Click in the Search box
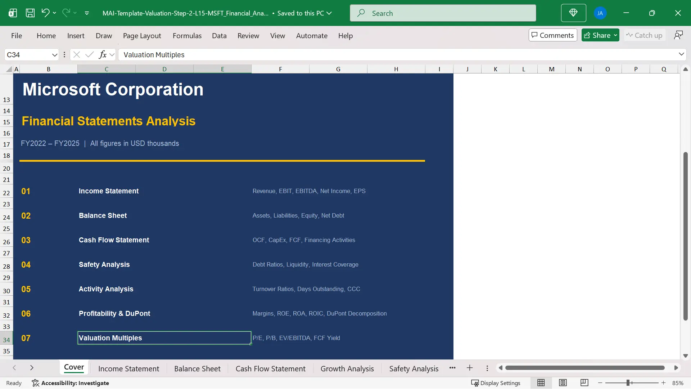The image size is (691, 389). coord(443,13)
